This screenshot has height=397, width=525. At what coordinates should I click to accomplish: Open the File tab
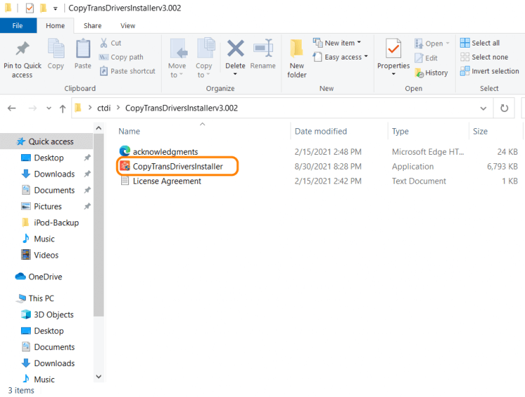click(x=17, y=25)
